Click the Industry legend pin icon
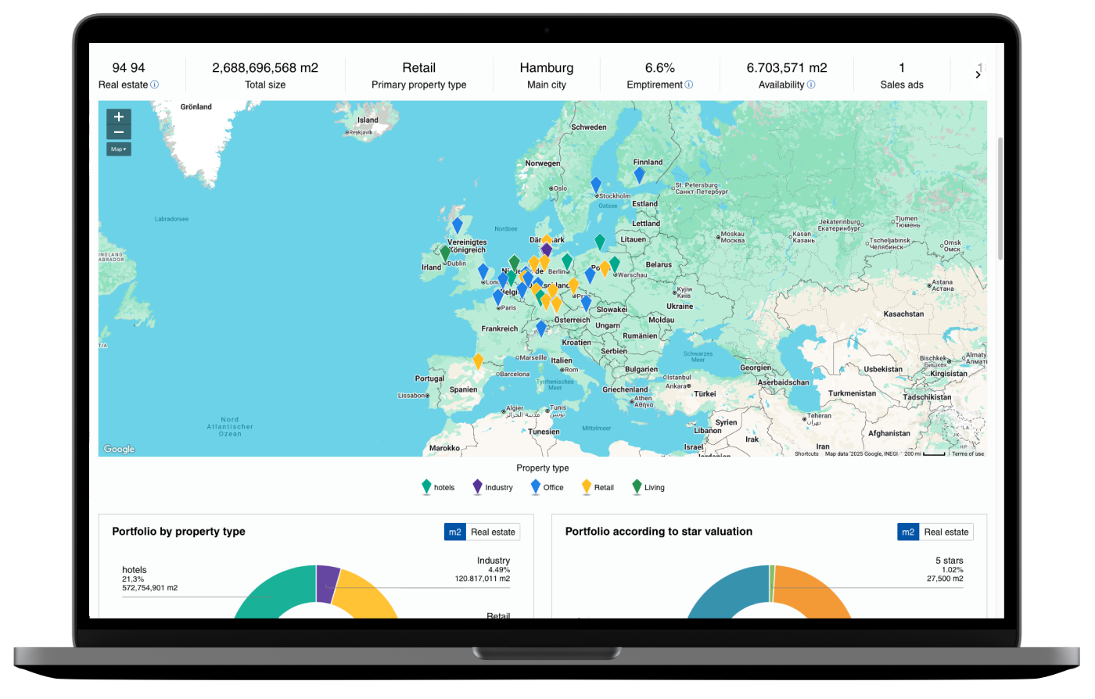 click(x=477, y=487)
